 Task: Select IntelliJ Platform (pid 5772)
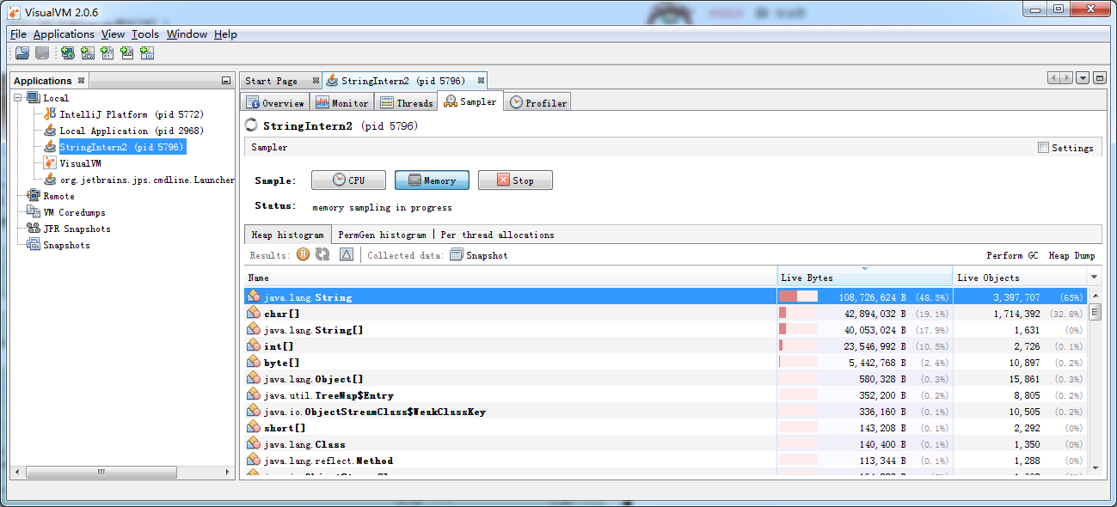pos(124,114)
